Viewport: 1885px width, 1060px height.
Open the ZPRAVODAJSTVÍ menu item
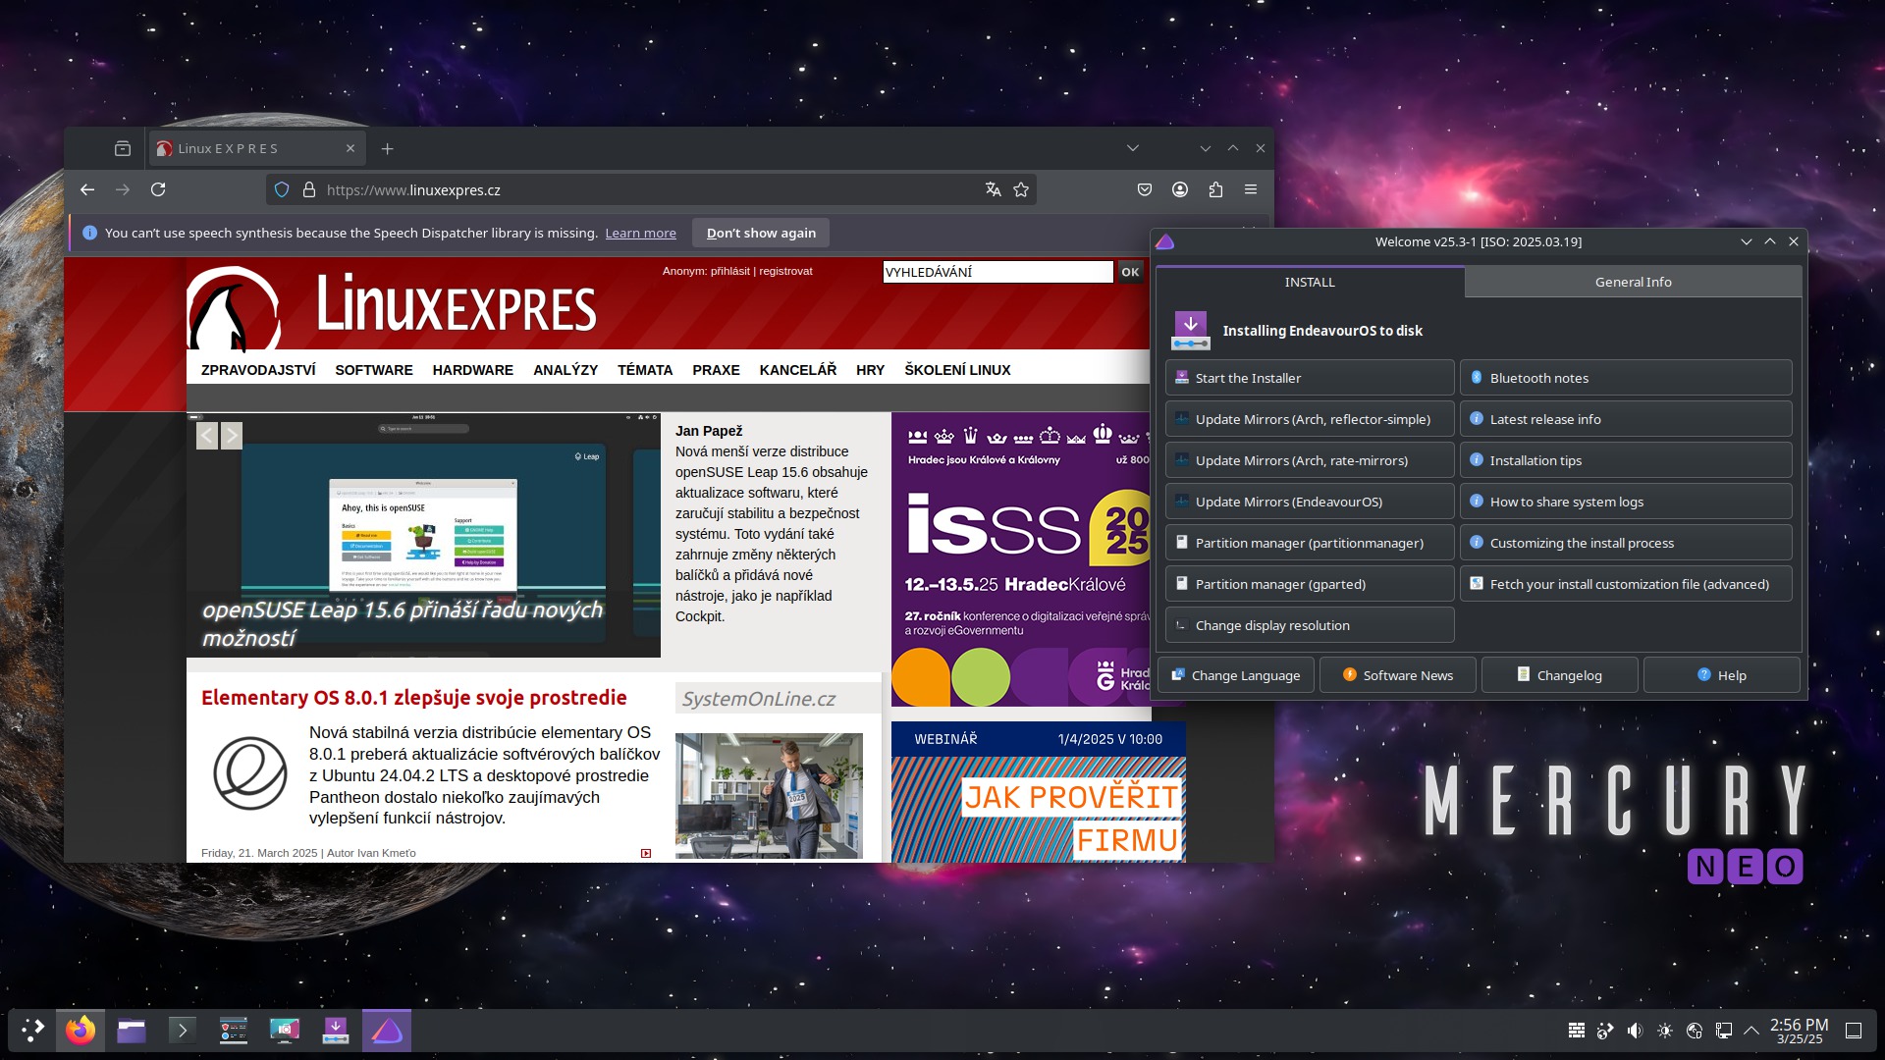(x=258, y=370)
